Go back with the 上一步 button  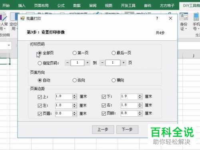[x=103, y=130]
